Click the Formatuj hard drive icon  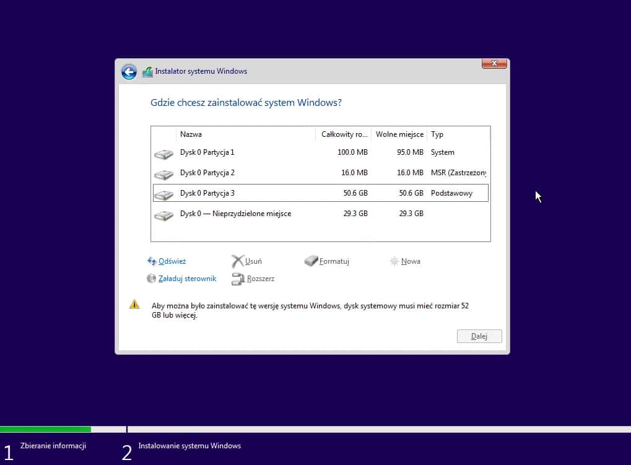click(x=311, y=261)
